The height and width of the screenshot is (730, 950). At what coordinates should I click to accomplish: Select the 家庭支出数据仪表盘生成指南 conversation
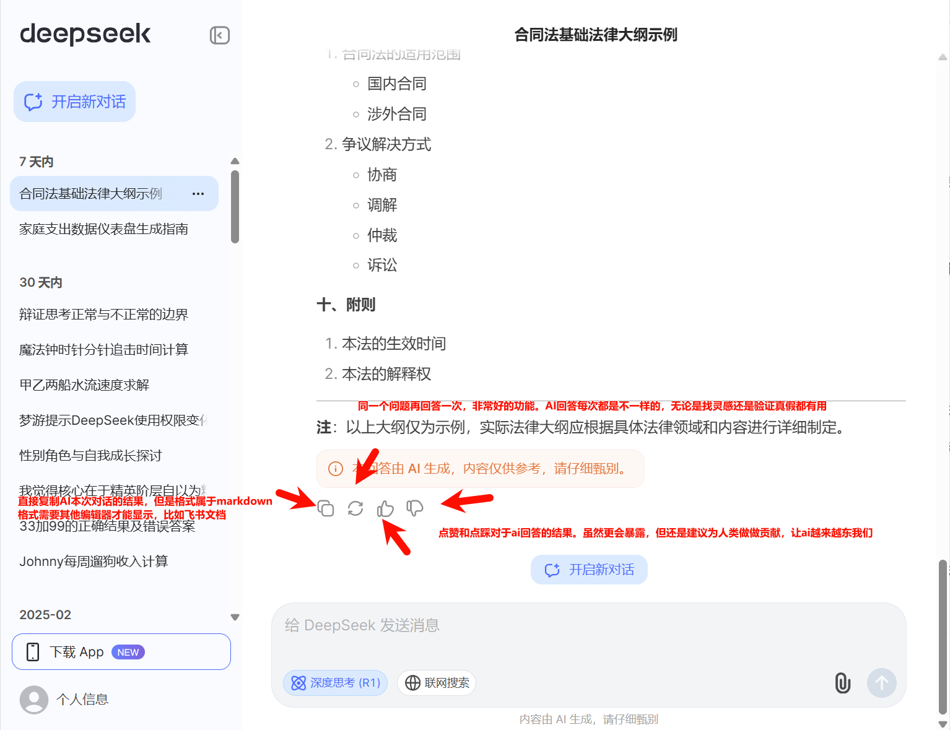click(x=103, y=228)
